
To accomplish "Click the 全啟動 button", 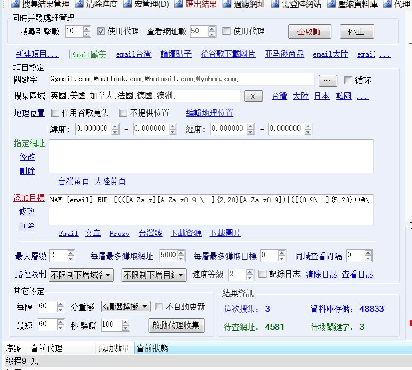I will (x=309, y=32).
